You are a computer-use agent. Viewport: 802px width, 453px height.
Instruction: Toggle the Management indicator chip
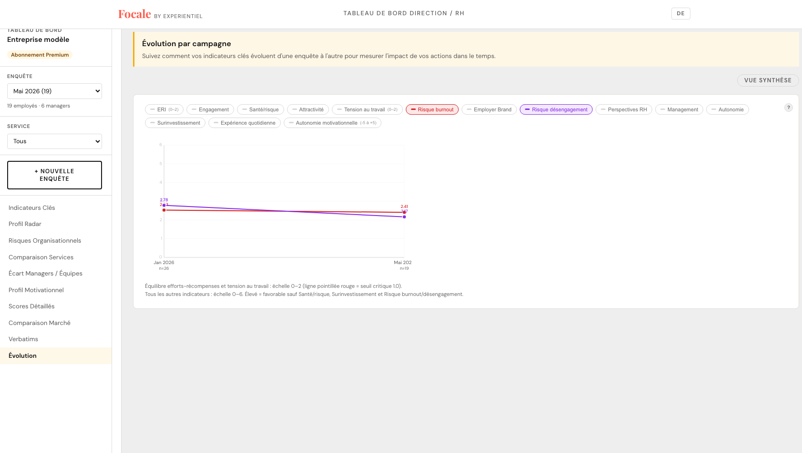coord(679,109)
